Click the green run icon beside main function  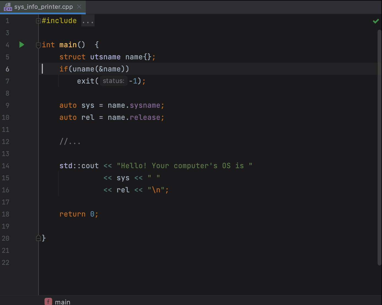pos(21,45)
